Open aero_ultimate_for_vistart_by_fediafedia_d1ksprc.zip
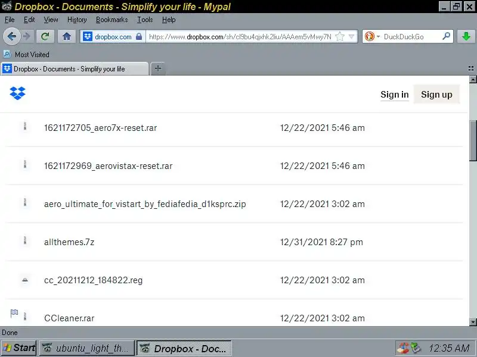477x357 pixels. click(x=145, y=204)
